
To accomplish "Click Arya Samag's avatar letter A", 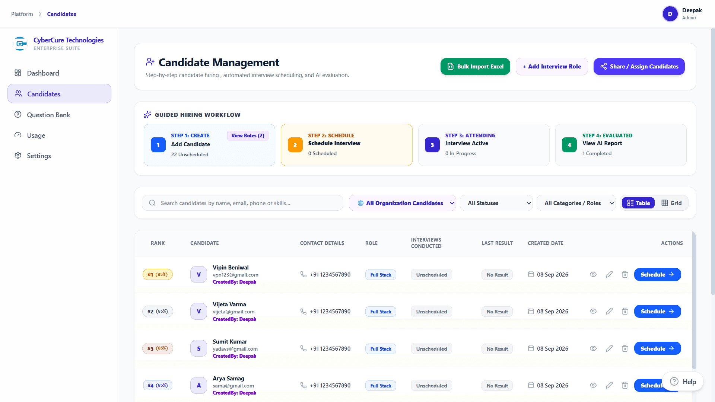I will pyautogui.click(x=198, y=385).
